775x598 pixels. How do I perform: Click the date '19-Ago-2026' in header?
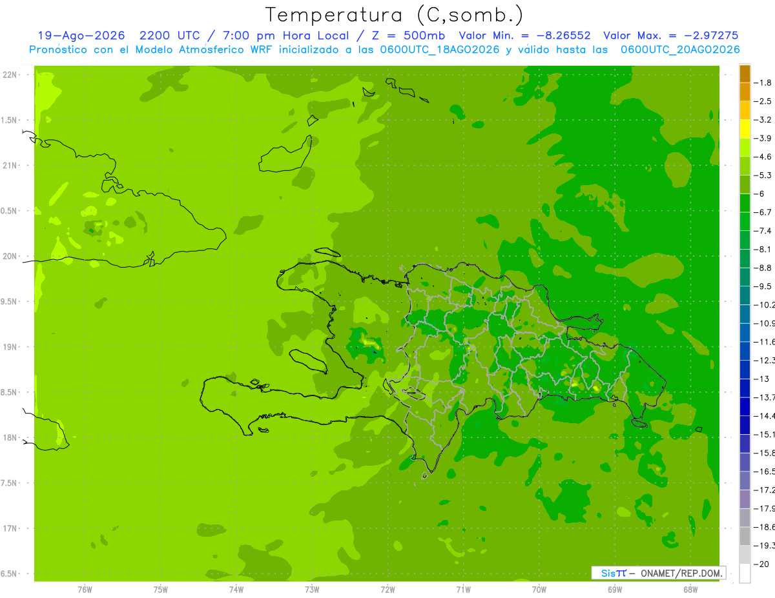[x=81, y=35]
